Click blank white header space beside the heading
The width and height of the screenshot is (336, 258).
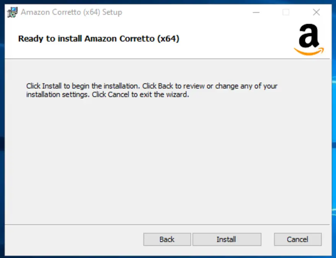point(236,39)
